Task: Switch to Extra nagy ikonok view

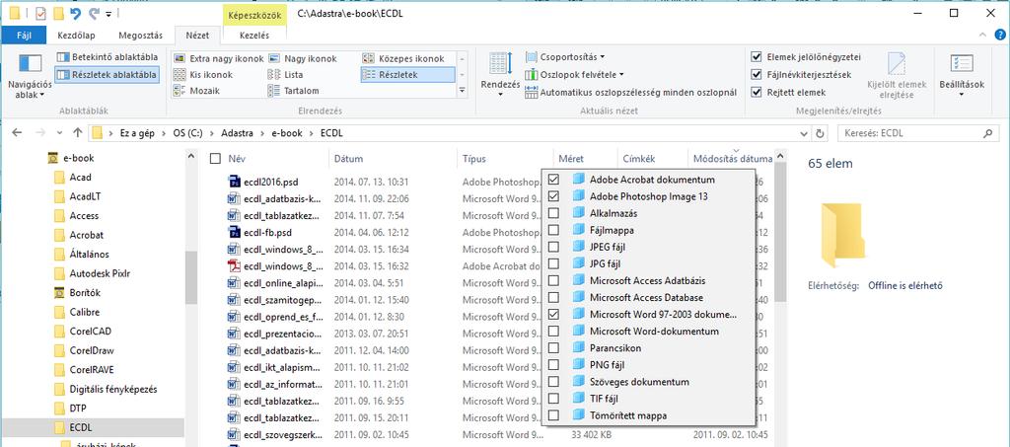Action: point(218,58)
